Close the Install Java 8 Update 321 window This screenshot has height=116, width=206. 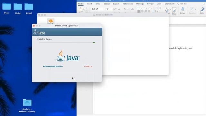point(34,26)
